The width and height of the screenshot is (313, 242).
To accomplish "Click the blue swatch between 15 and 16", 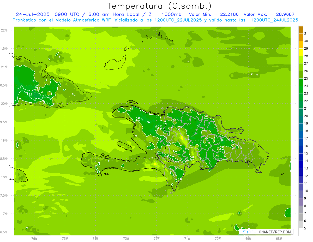I will pyautogui.click(x=301, y=150).
